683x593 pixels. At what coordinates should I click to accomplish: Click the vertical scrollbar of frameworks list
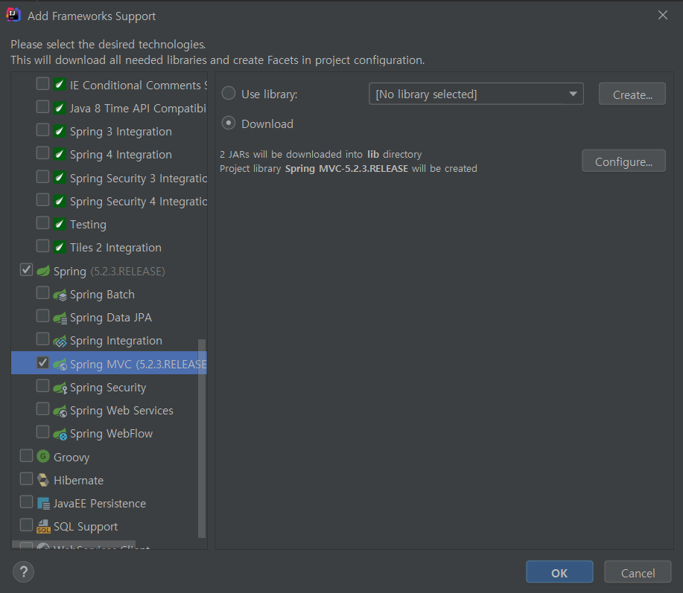(202, 438)
